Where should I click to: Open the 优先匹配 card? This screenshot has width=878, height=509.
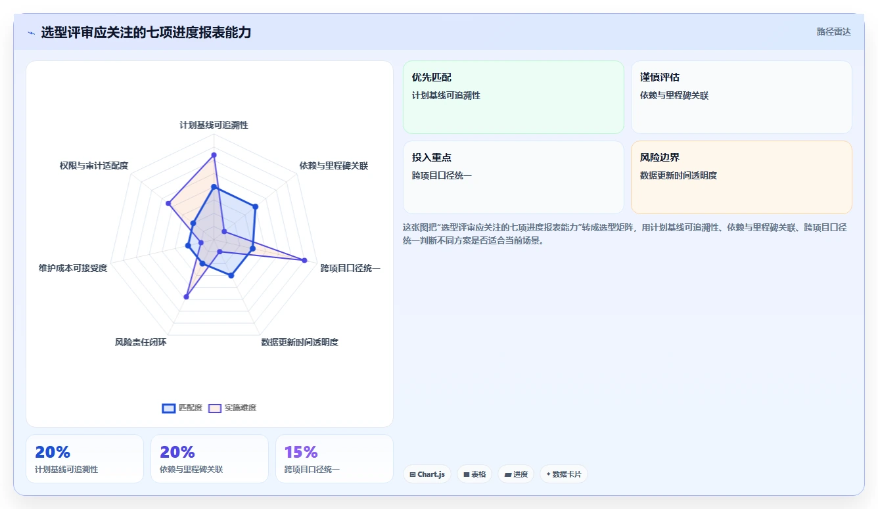[x=513, y=97]
